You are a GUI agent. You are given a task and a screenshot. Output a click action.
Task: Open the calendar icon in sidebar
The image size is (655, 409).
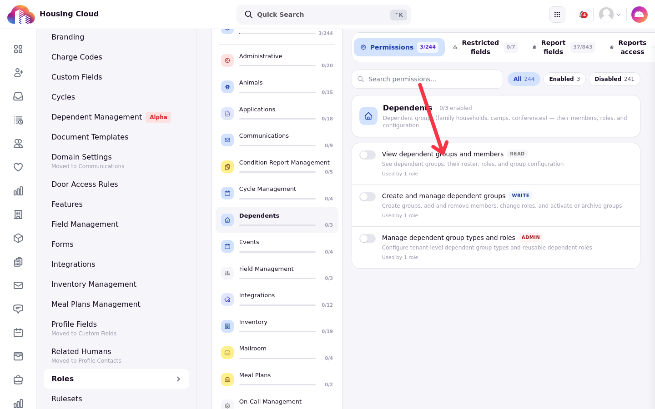click(x=18, y=333)
